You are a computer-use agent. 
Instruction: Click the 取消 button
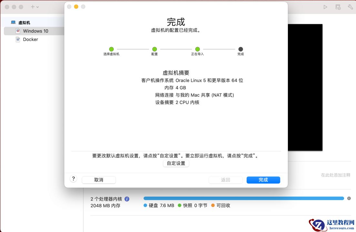coord(99,180)
